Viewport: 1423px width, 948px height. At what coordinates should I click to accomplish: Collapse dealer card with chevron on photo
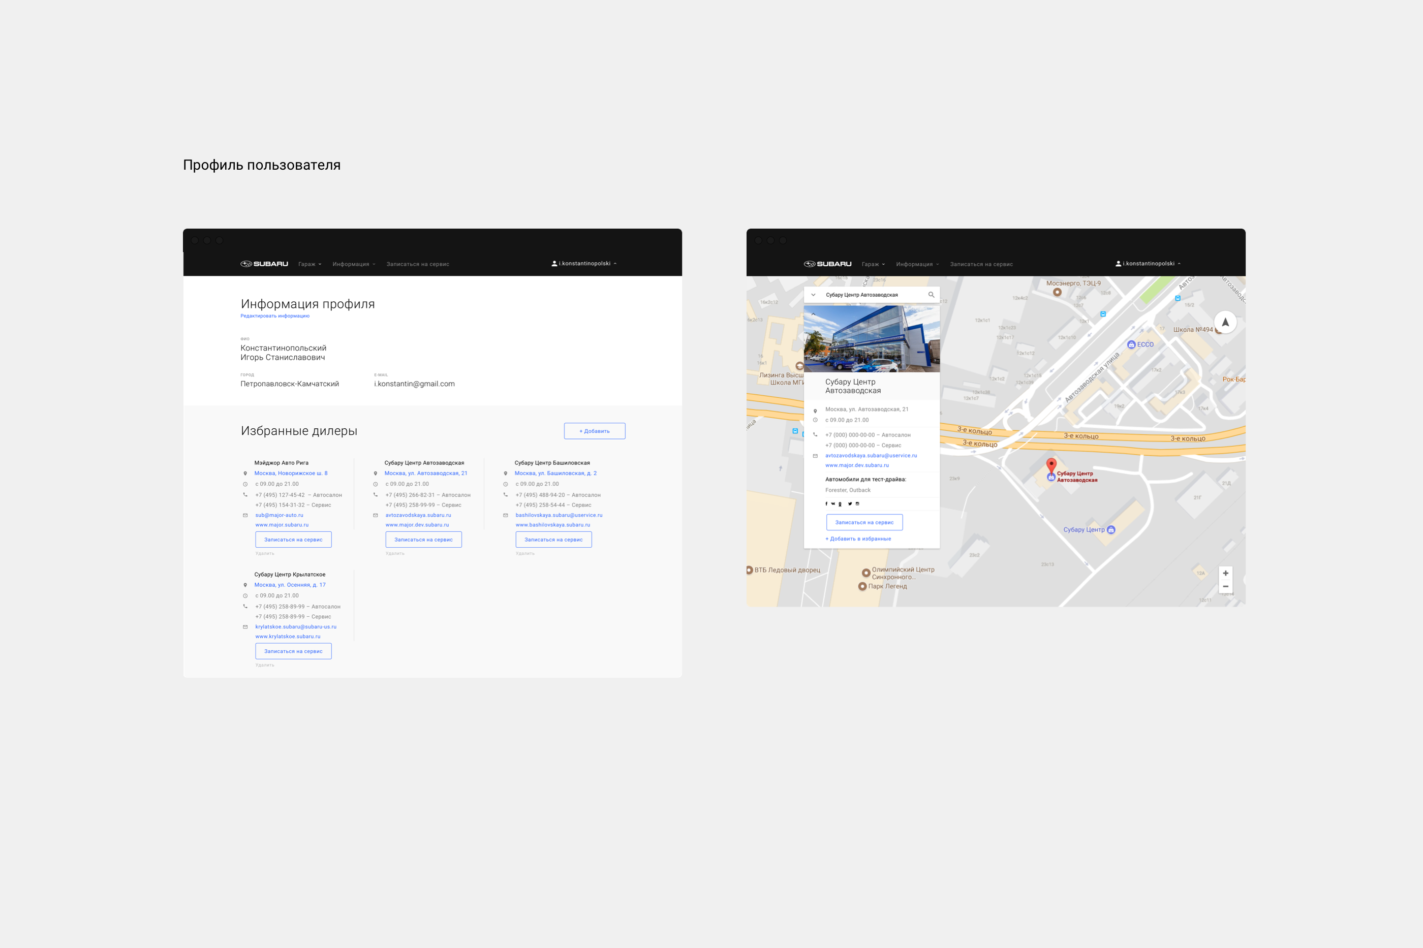click(814, 314)
